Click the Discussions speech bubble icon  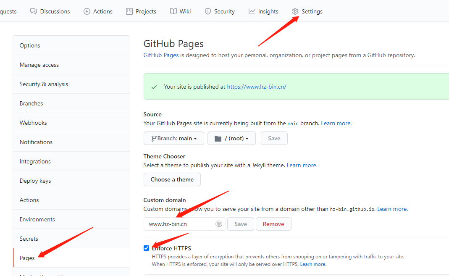coord(34,11)
